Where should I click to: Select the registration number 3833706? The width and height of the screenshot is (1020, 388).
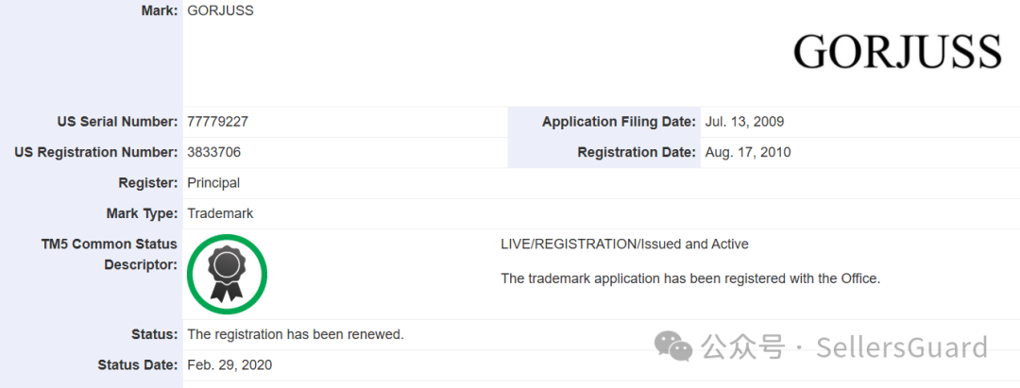click(214, 152)
